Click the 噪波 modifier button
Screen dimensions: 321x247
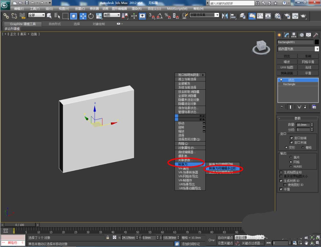(x=287, y=62)
